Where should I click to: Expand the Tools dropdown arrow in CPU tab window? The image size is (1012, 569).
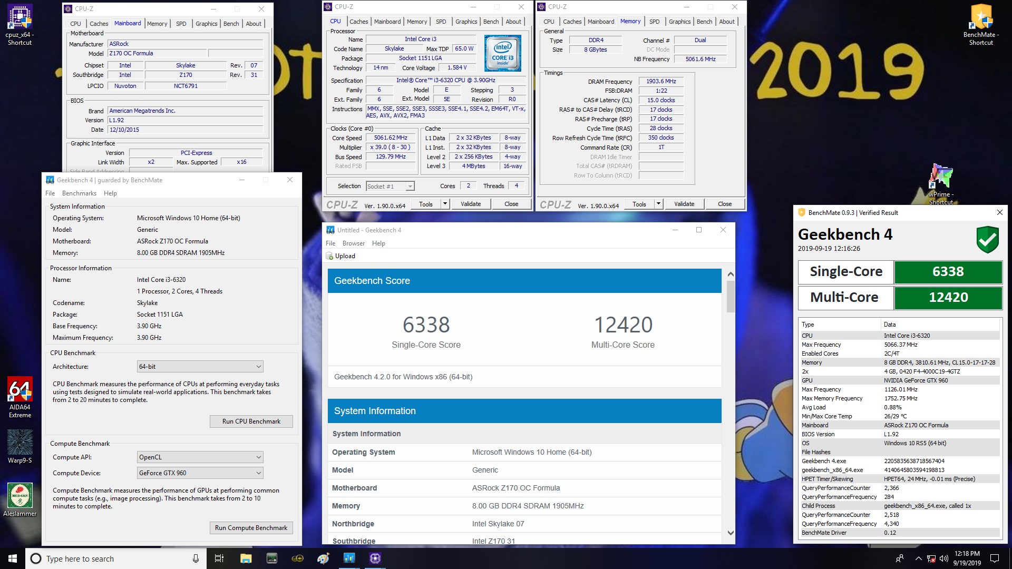pyautogui.click(x=445, y=204)
